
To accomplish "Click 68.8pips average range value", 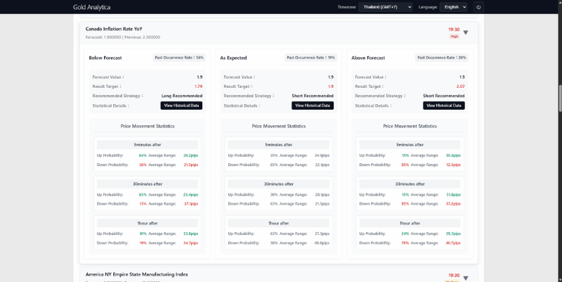I will pyautogui.click(x=322, y=243).
